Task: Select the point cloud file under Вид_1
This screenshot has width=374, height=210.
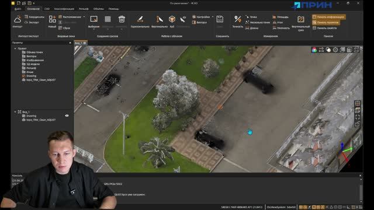Action: [x=39, y=120]
